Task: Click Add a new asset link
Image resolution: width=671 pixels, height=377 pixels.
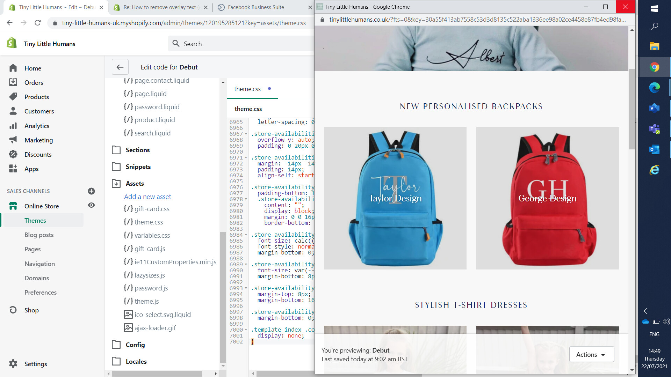Action: pos(147,197)
